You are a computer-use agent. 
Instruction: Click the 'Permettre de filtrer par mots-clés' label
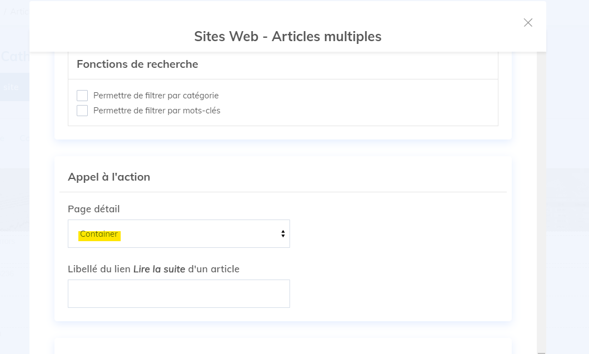click(x=157, y=111)
